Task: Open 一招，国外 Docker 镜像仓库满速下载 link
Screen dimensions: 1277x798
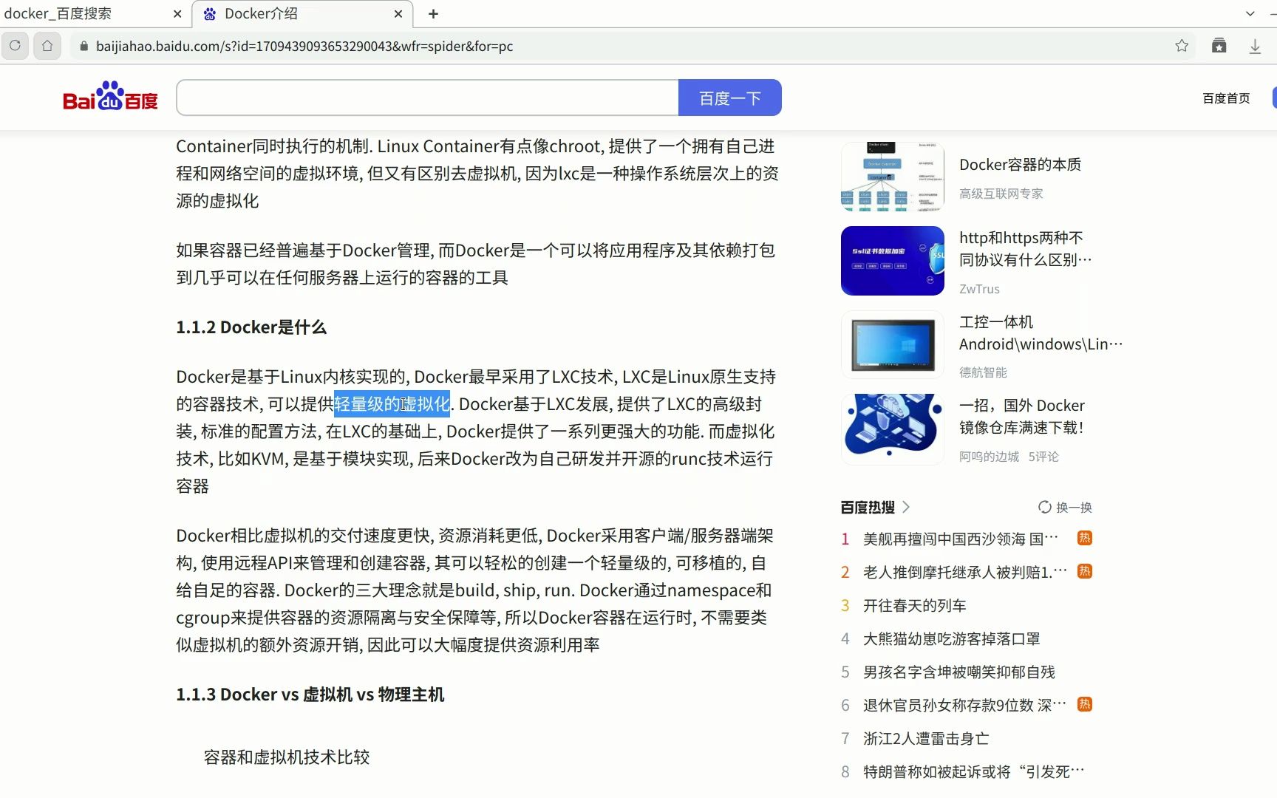Action: tap(1022, 417)
